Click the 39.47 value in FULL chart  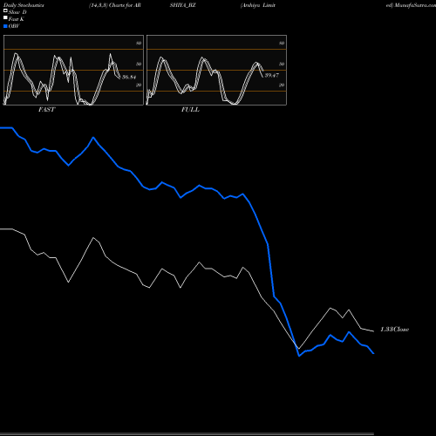pos(272,75)
